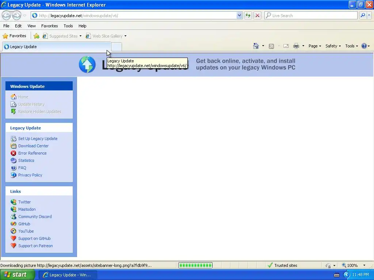Click the Legacy Update taskbar button

68,275
